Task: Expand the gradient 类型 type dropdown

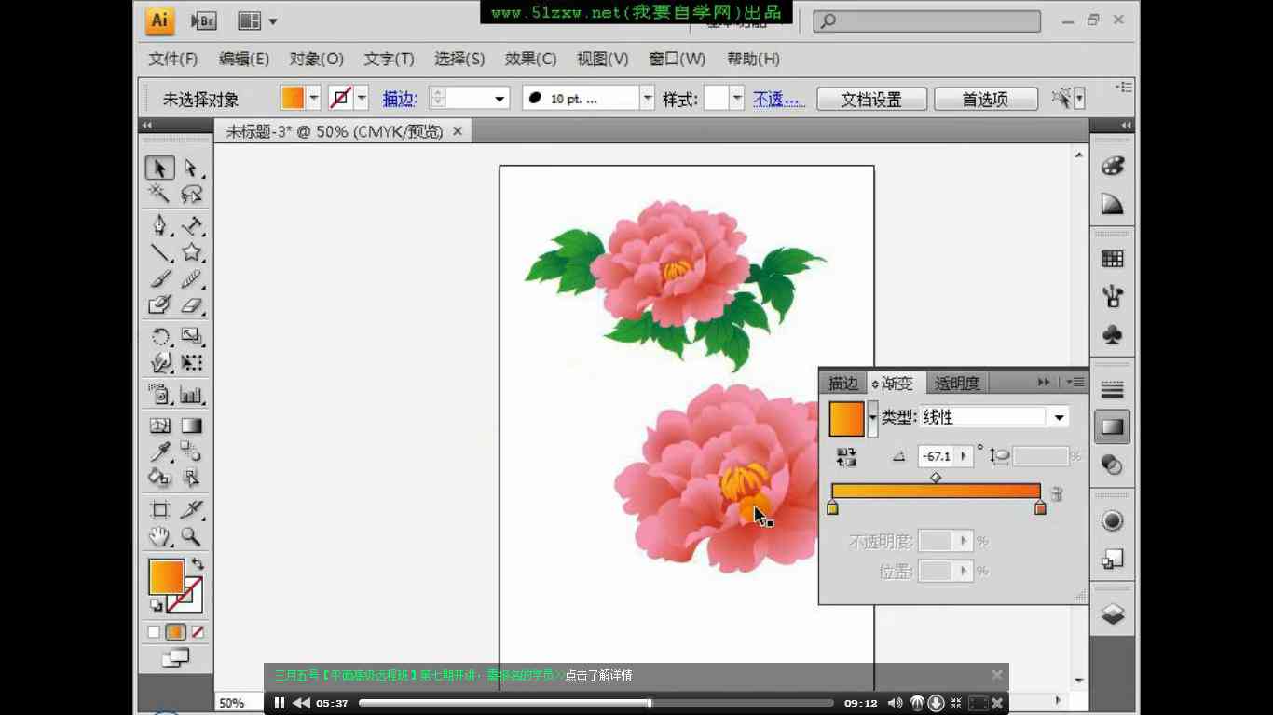Action: [x=1059, y=418]
